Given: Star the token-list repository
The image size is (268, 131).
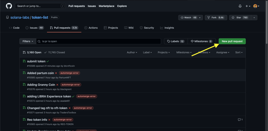Looking at the screenshot, I should [x=240, y=18].
